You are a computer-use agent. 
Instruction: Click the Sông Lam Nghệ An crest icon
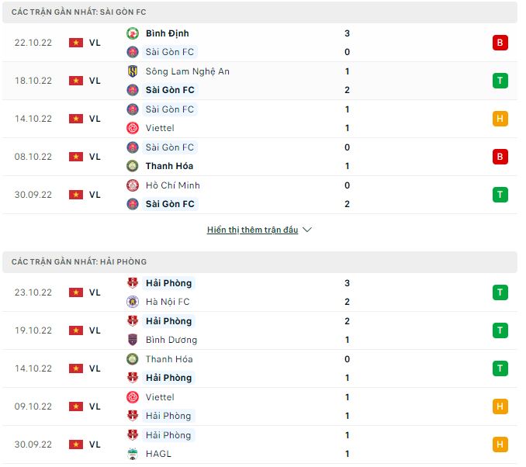[x=132, y=71]
